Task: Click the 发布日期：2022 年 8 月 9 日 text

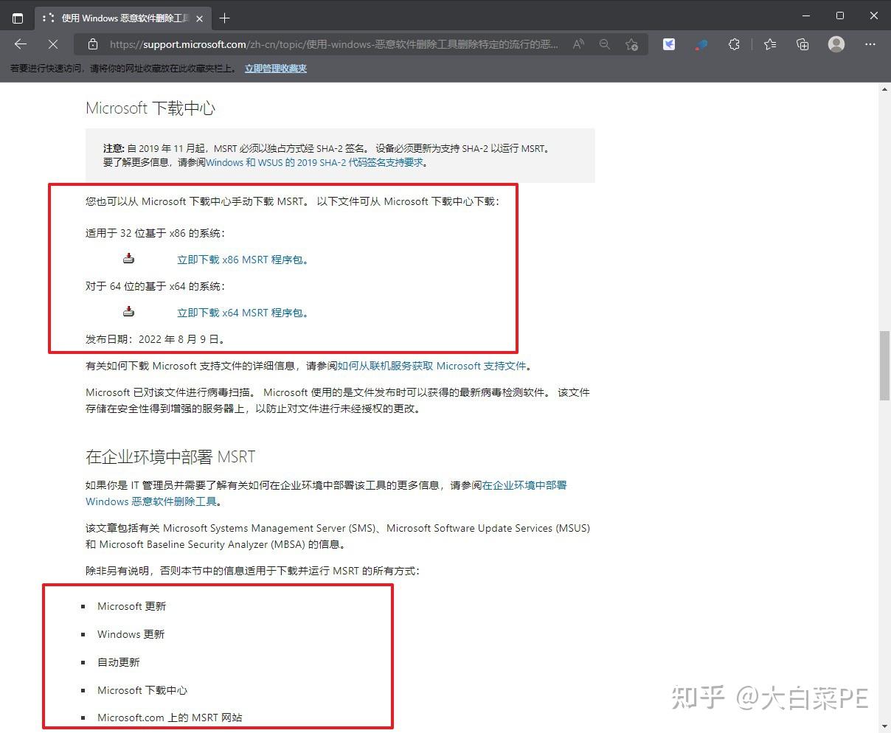Action: (x=156, y=339)
